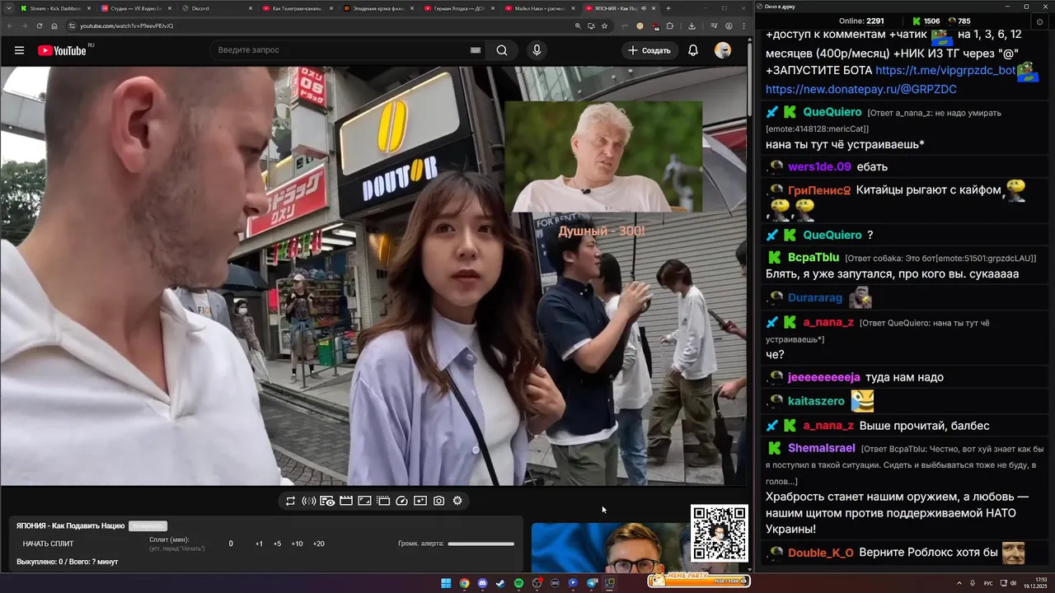The width and height of the screenshot is (1055, 593).
Task: Reload the page in the browser
Action: click(x=40, y=26)
